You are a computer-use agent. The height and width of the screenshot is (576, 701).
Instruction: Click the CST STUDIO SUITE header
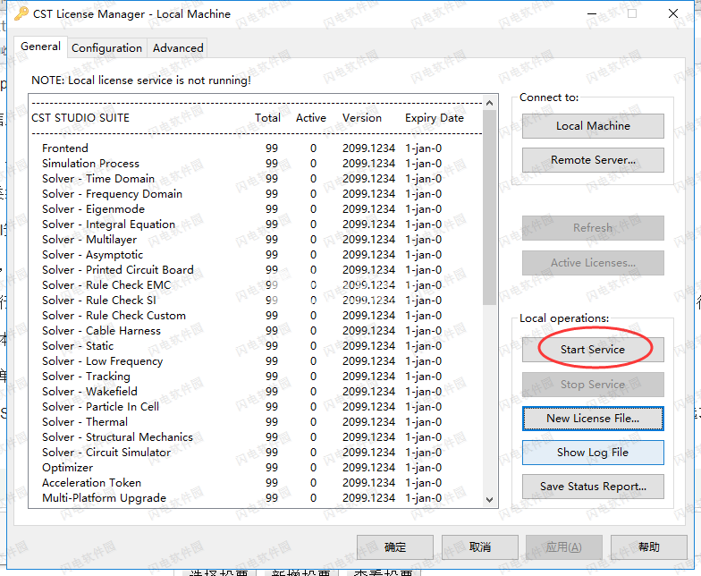pos(80,118)
